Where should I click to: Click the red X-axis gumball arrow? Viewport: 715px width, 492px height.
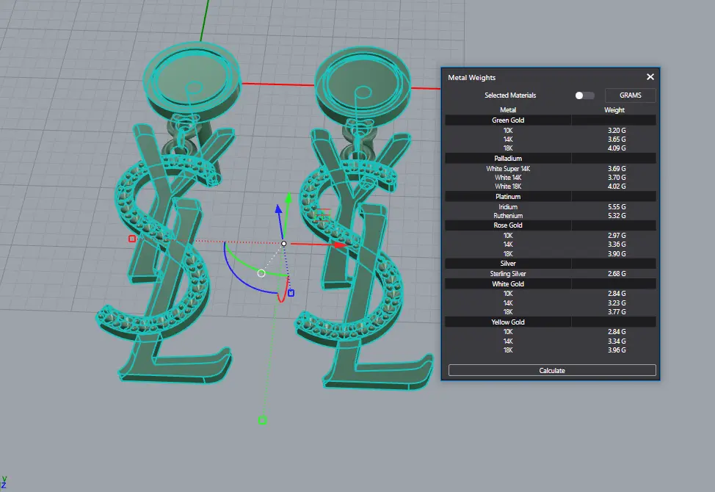(x=338, y=245)
